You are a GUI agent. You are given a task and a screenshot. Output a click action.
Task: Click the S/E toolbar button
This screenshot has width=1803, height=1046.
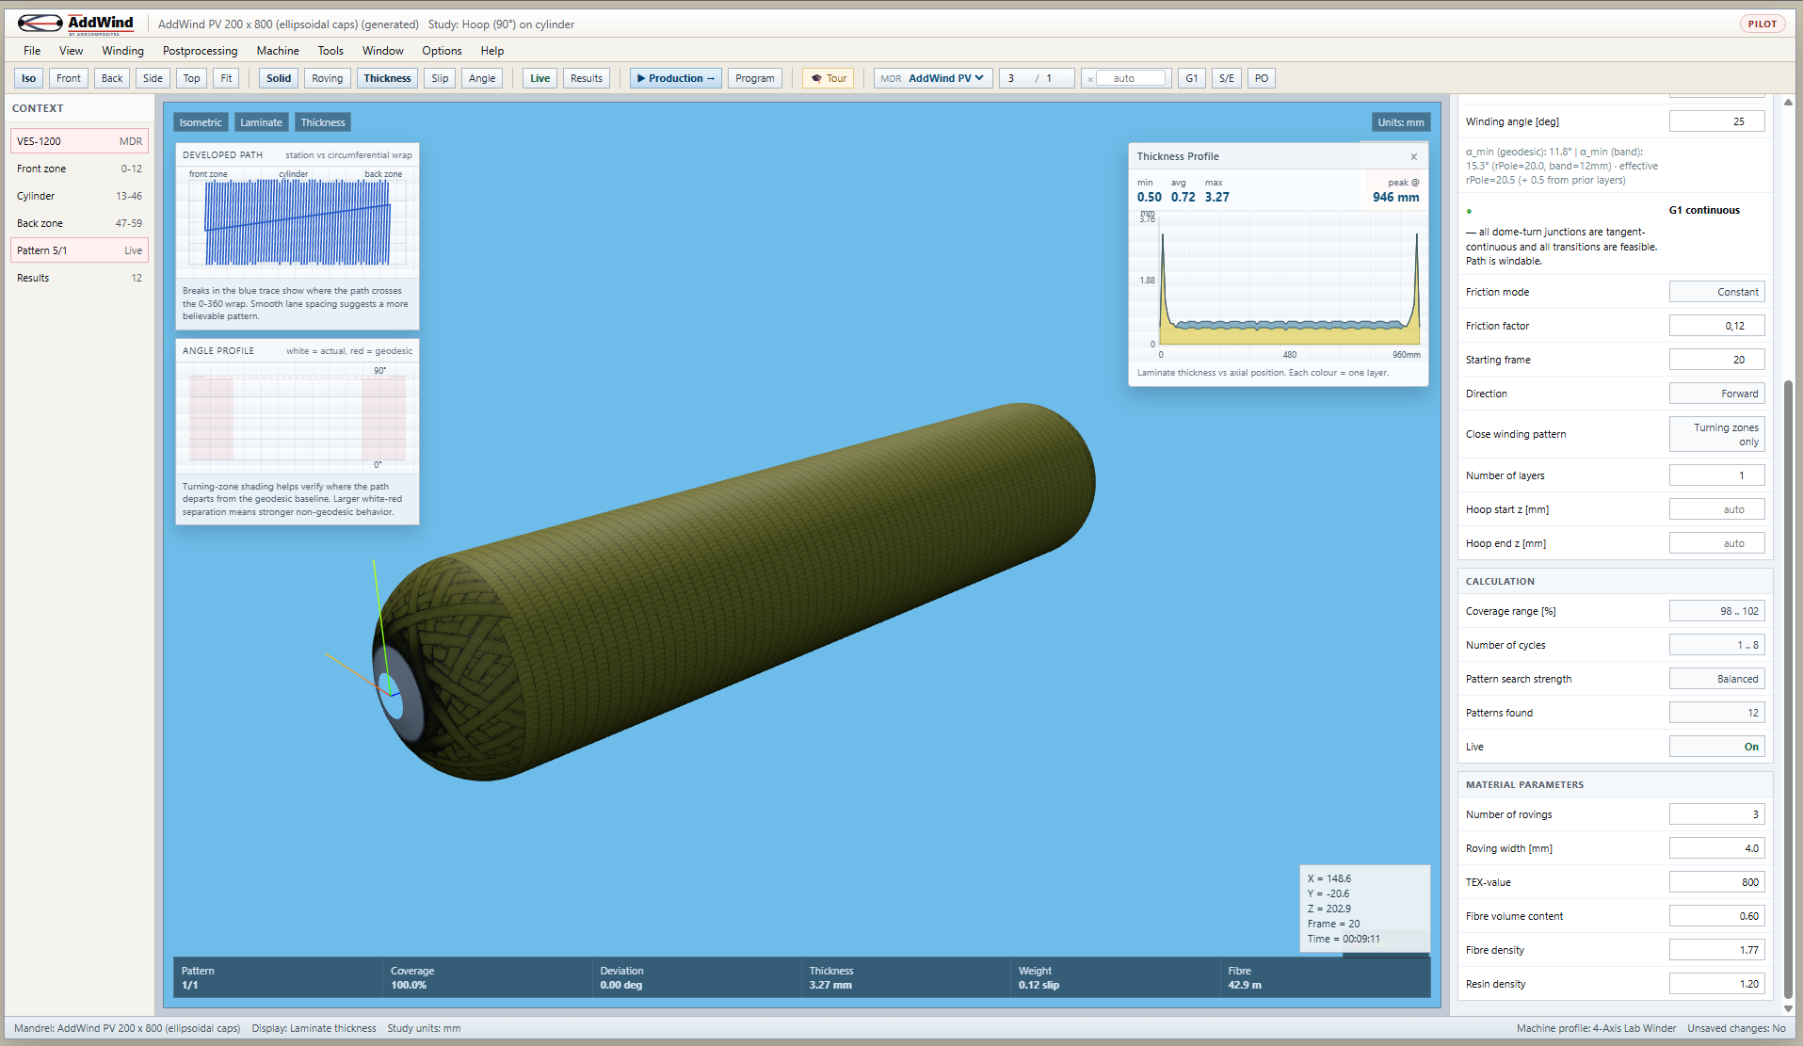pos(1226,78)
